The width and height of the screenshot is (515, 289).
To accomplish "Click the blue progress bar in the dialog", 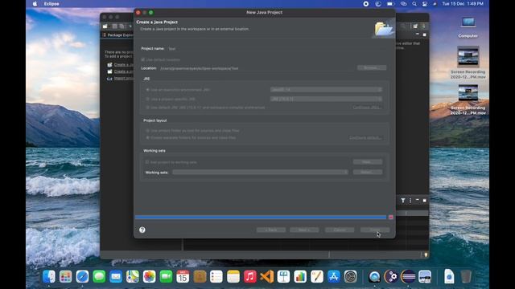I will 261,217.
